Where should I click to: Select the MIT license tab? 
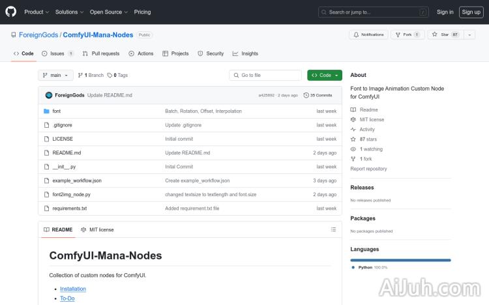pos(97,229)
